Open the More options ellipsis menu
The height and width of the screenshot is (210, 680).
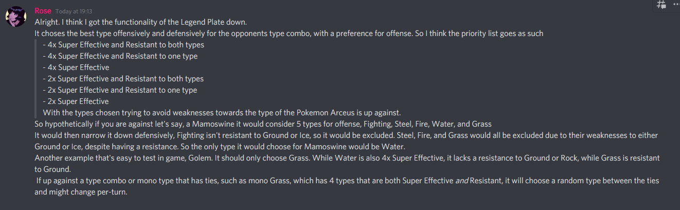coord(676,4)
